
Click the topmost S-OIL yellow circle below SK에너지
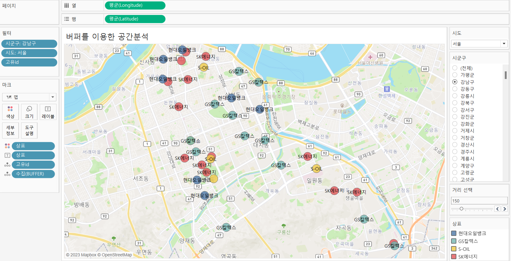pyautogui.click(x=204, y=67)
